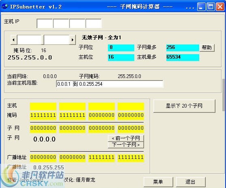The height and width of the screenshot is (188, 226).
Task: Click the IPSubnetter globe icon in title bar
Action: [5, 6]
